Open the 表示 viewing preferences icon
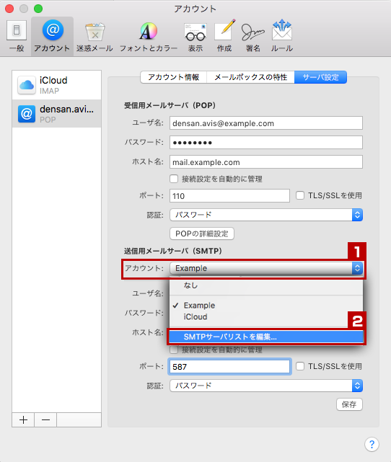 (195, 37)
